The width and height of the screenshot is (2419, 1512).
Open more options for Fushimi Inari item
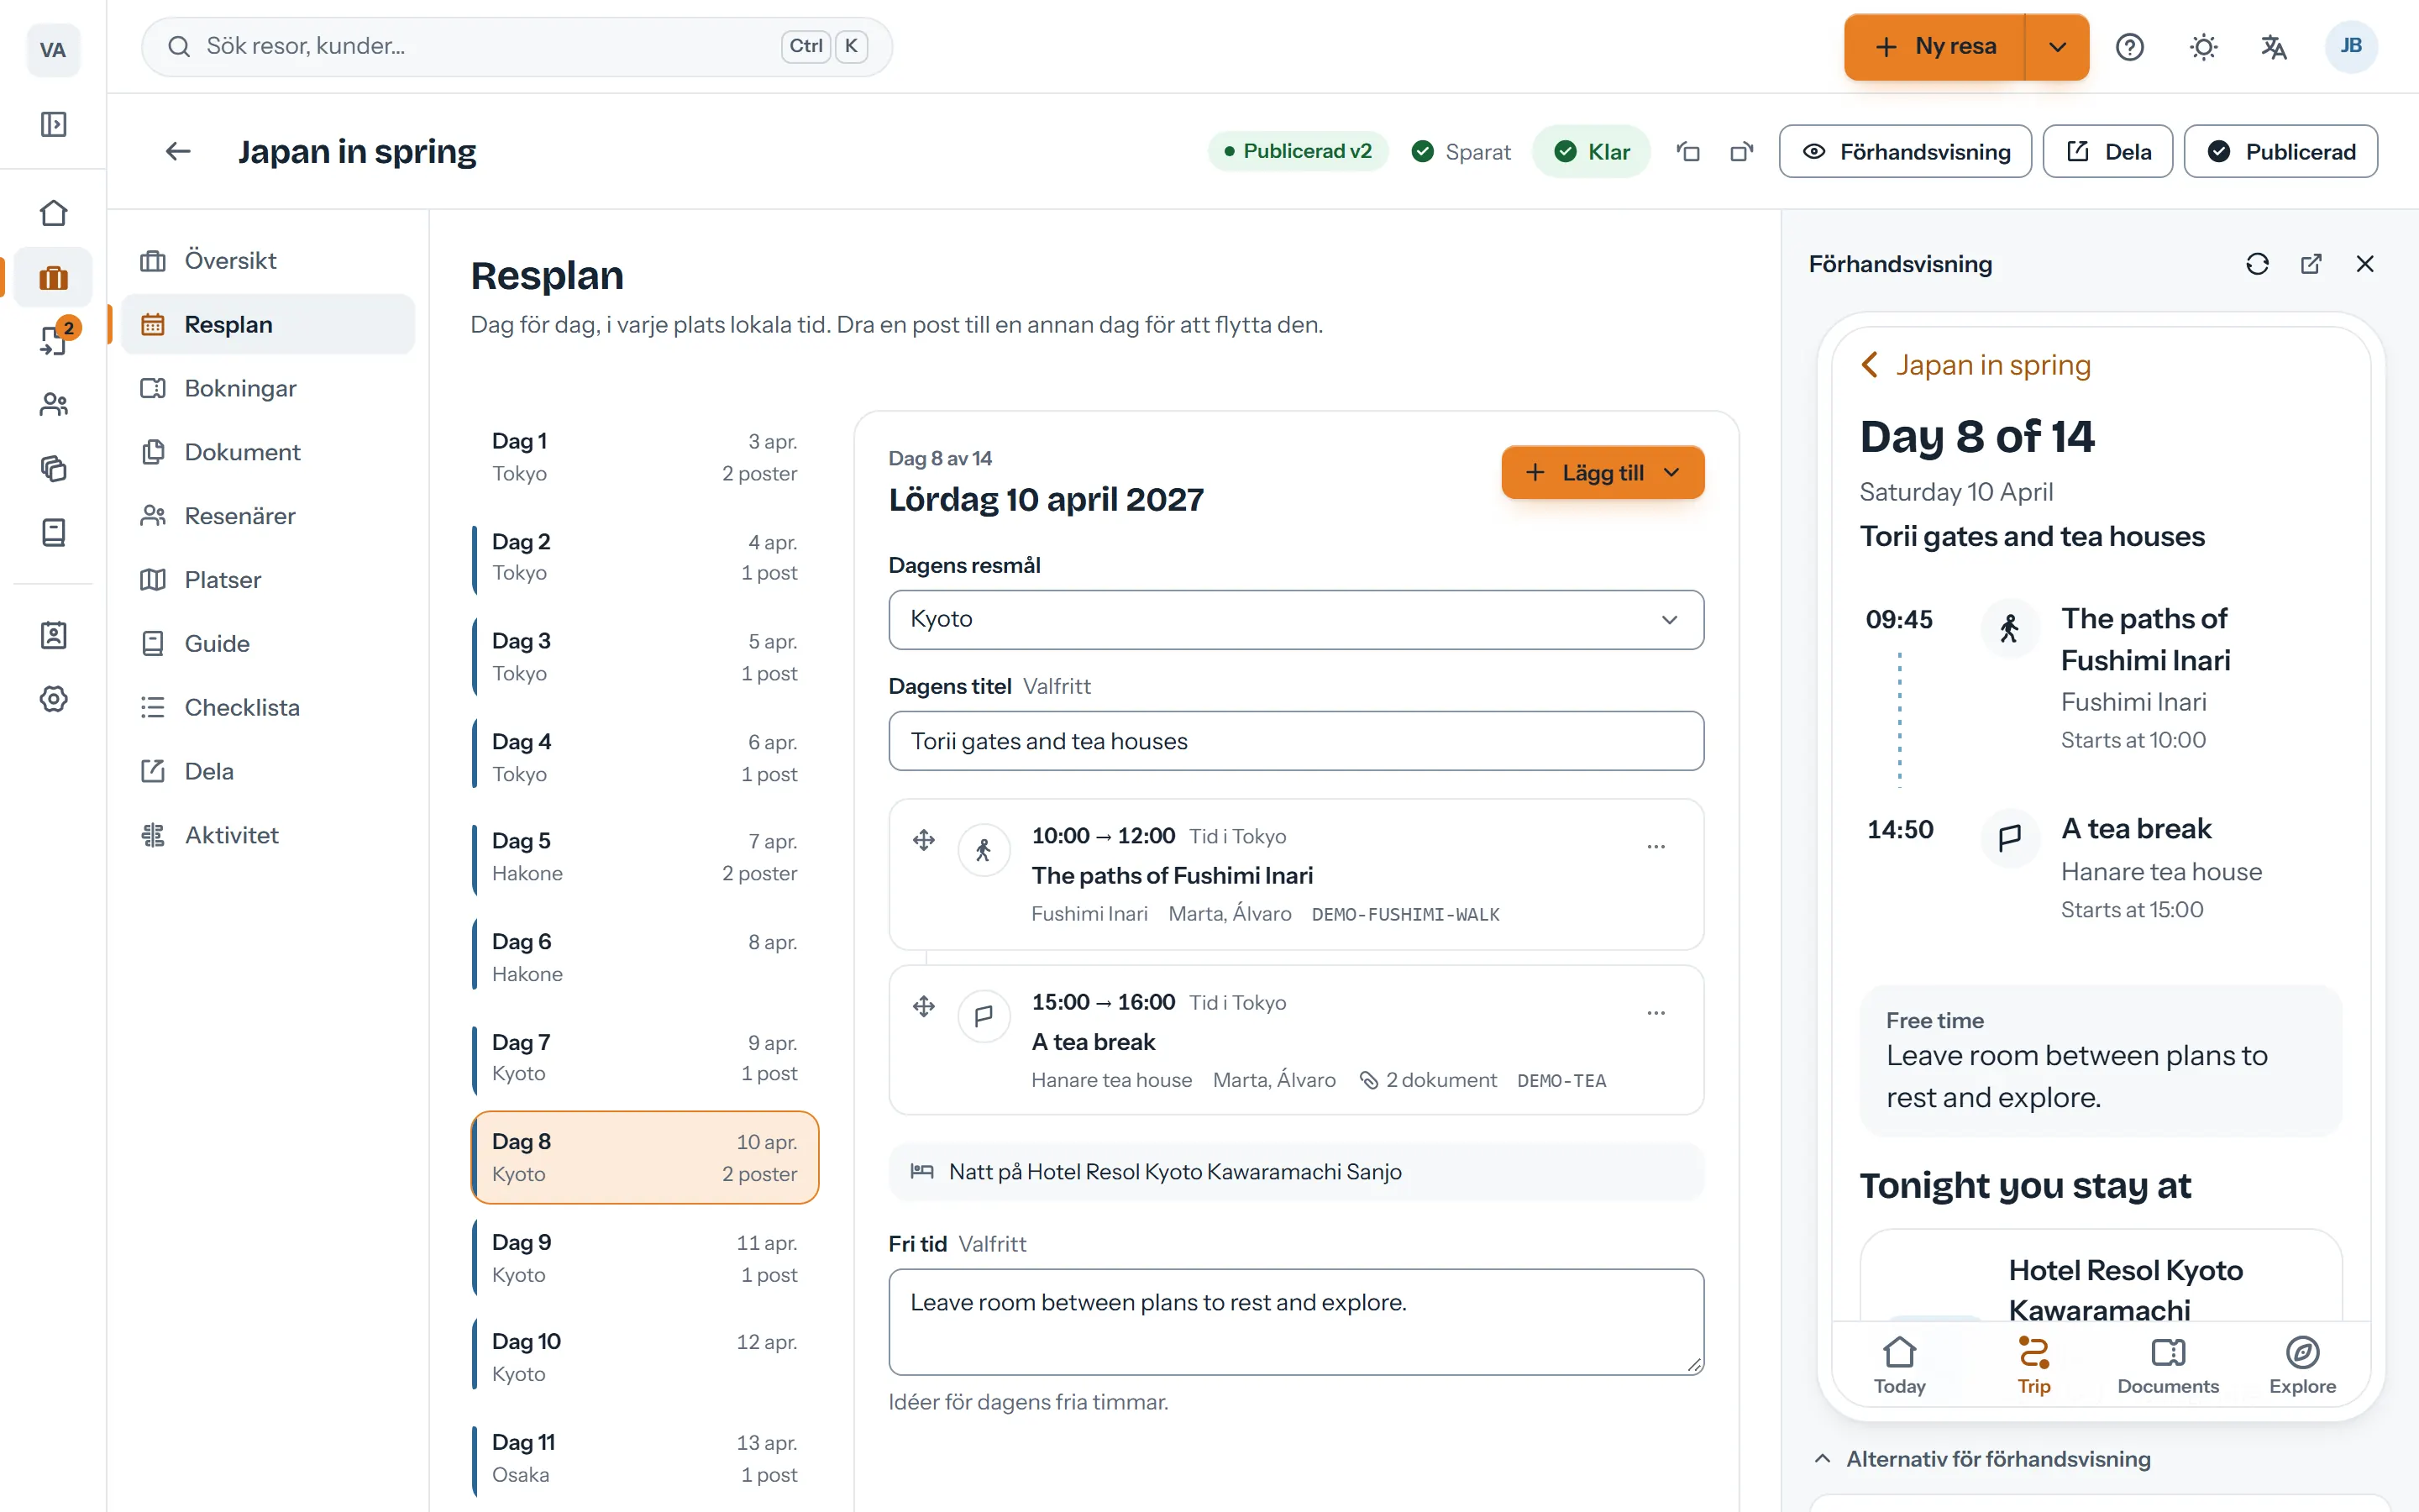tap(1656, 847)
